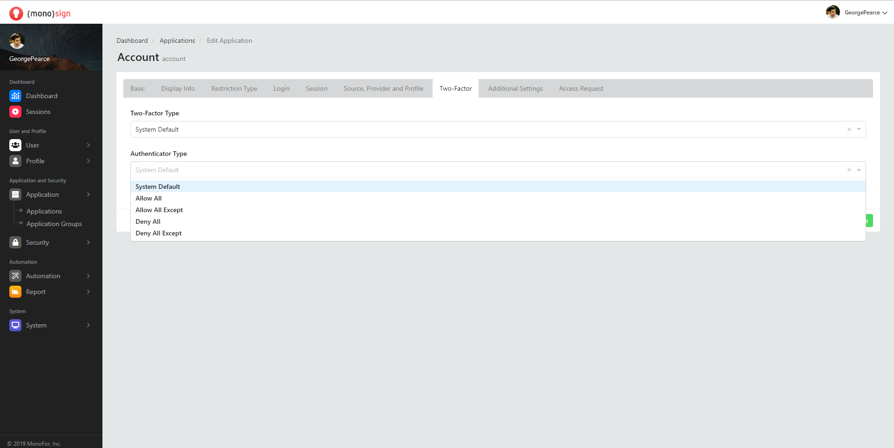This screenshot has width=894, height=448.
Task: Open Application Groups submenu item
Action: point(54,224)
